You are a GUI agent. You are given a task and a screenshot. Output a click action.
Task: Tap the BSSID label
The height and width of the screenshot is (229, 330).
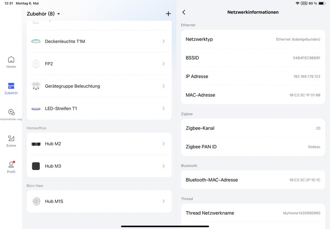pyautogui.click(x=192, y=58)
